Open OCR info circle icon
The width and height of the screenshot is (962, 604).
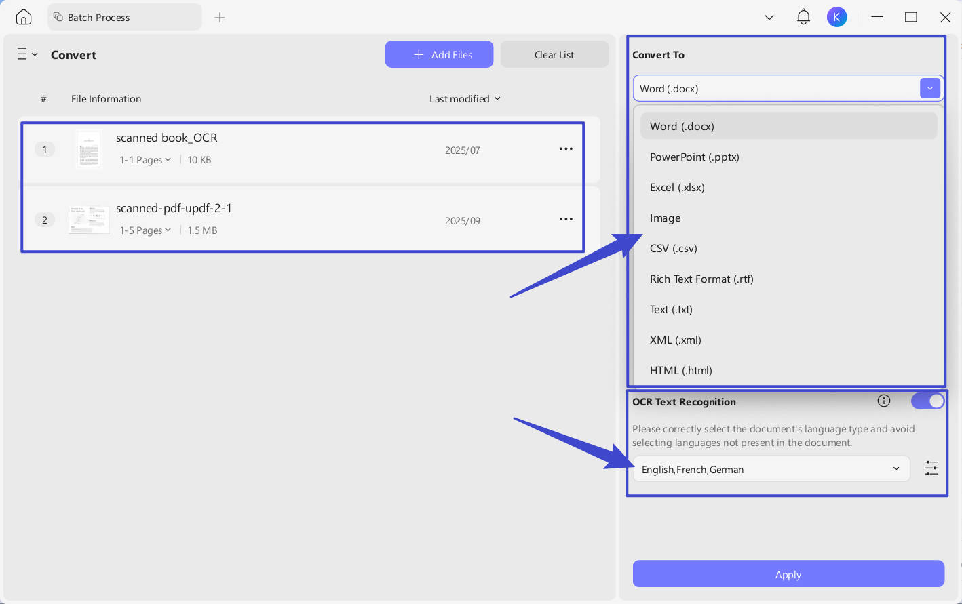point(883,401)
